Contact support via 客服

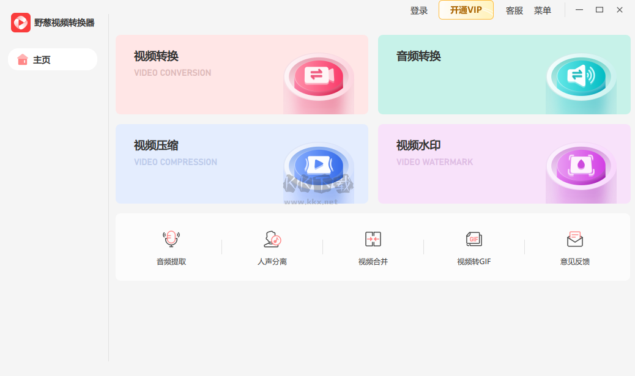pos(514,10)
